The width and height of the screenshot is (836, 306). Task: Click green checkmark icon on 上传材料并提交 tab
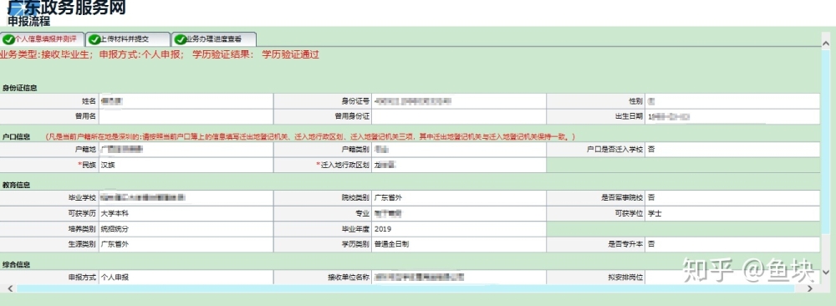pos(94,39)
